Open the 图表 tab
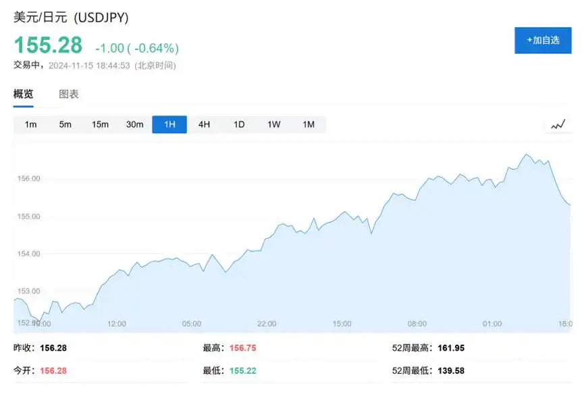The width and height of the screenshot is (584, 394). click(x=69, y=94)
